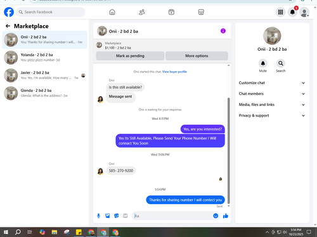Click the Facebook logo
Screen dimensions: 317x237
(x=9, y=12)
